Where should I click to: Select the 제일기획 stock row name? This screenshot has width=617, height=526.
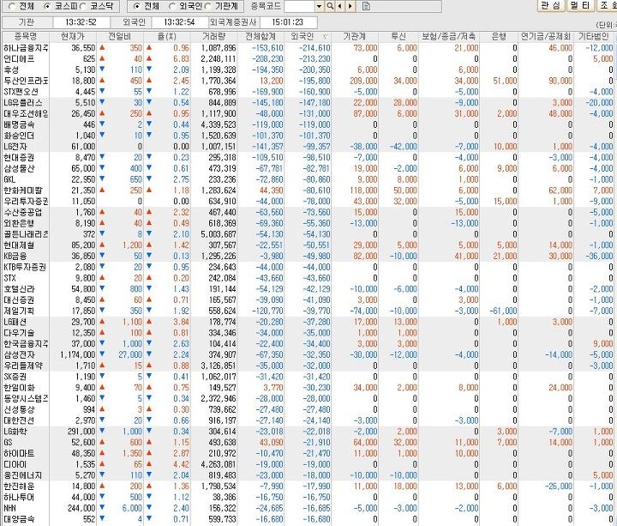click(19, 311)
